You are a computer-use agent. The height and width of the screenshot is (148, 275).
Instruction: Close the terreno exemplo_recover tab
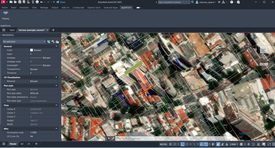tap(47, 30)
